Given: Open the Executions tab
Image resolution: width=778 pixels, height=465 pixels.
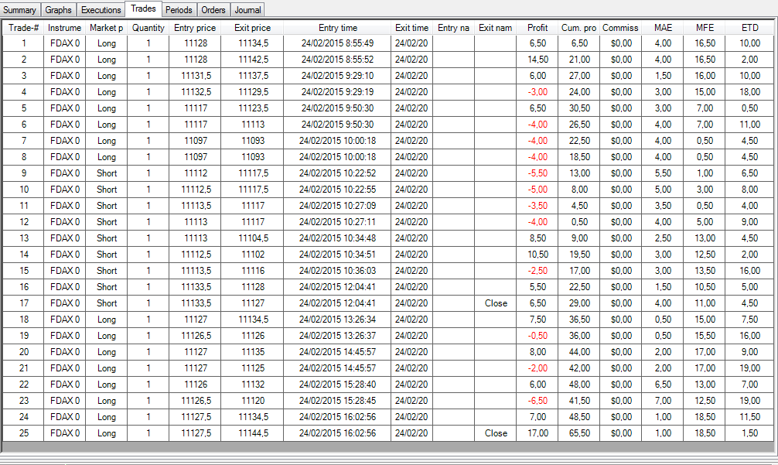Looking at the screenshot, I should pos(101,9).
